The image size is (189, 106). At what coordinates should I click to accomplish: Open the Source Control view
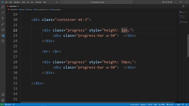point(3,18)
